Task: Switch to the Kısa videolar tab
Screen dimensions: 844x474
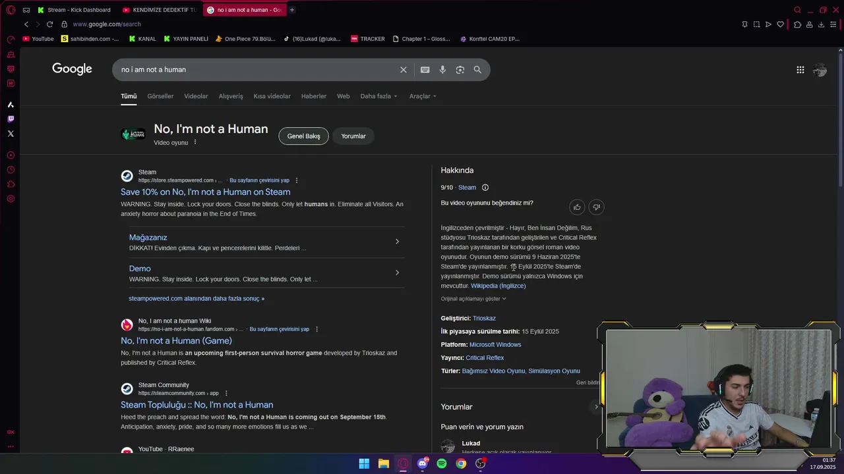Action: pyautogui.click(x=272, y=96)
